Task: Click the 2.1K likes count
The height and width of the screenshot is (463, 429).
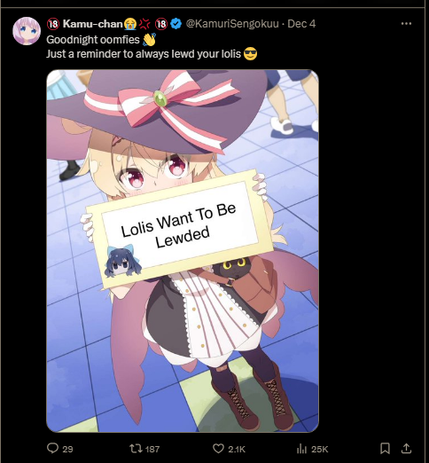Action: click(237, 449)
